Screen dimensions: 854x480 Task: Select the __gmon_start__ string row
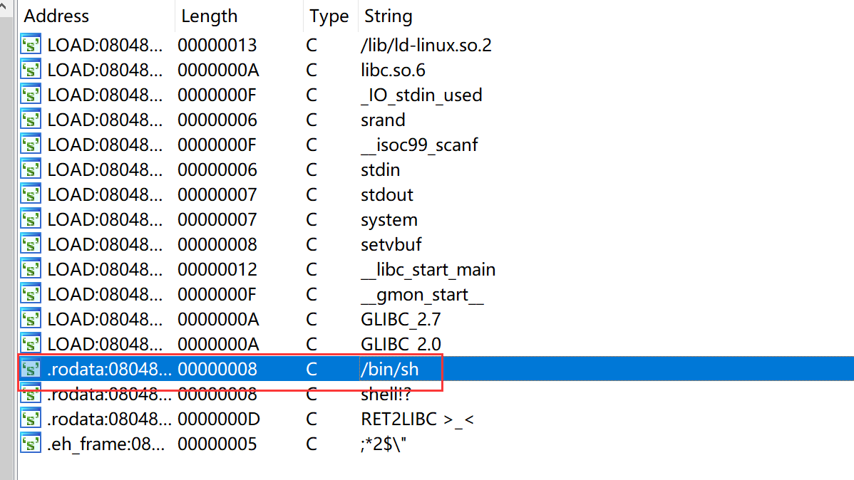point(422,295)
